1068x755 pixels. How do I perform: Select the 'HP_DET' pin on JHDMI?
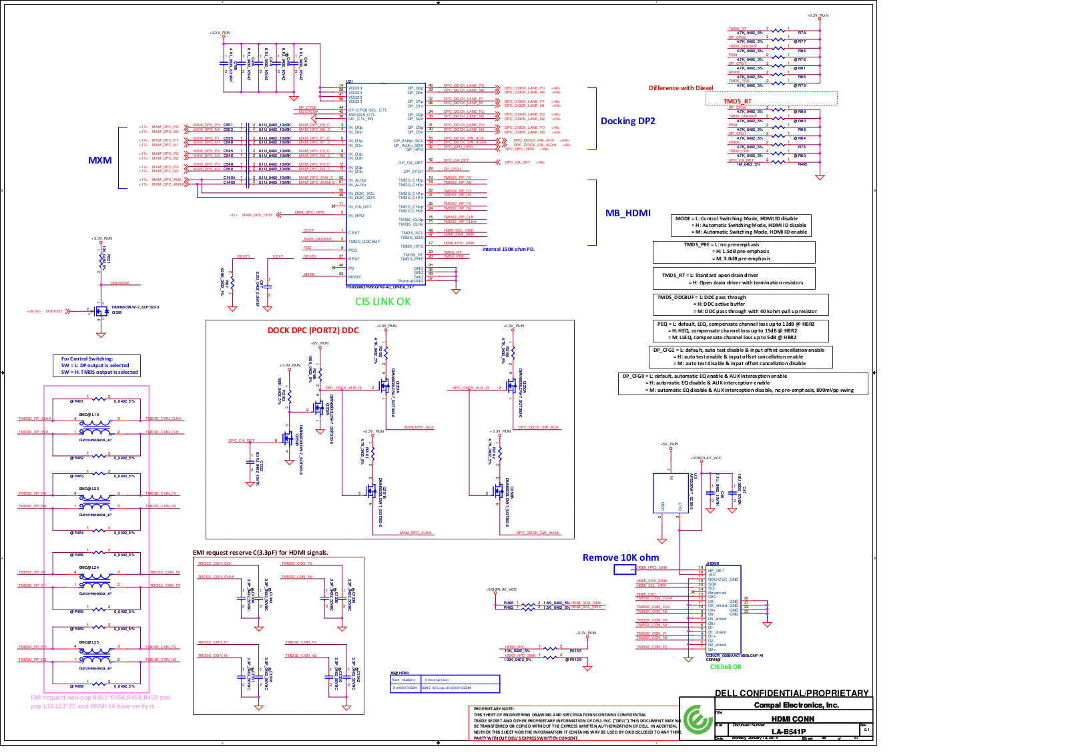[x=716, y=571]
